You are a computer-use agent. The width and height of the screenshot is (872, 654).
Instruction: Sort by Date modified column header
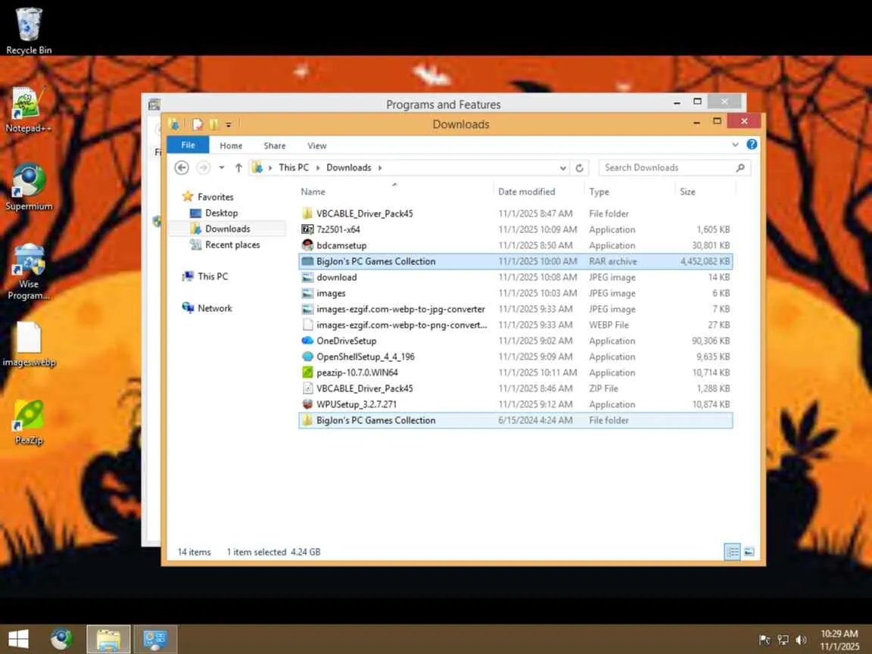click(x=526, y=192)
